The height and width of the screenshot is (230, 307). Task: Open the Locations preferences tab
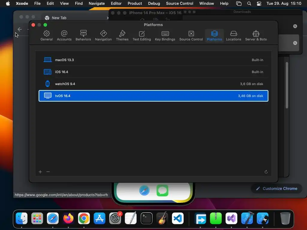pyautogui.click(x=234, y=36)
